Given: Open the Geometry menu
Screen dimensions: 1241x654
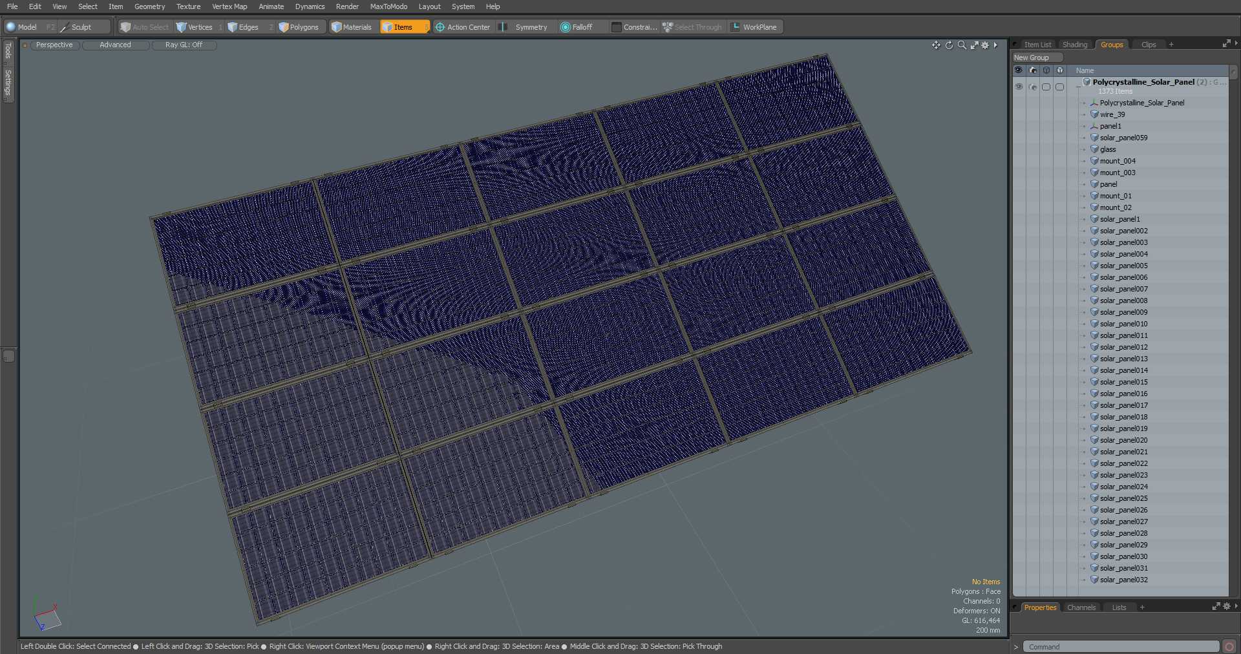Looking at the screenshot, I should 149,6.
